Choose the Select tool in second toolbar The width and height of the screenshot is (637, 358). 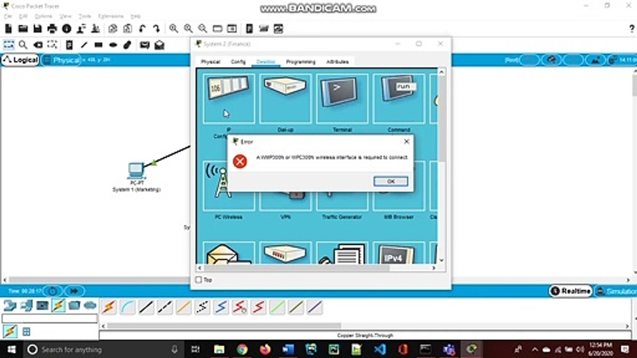(9, 45)
